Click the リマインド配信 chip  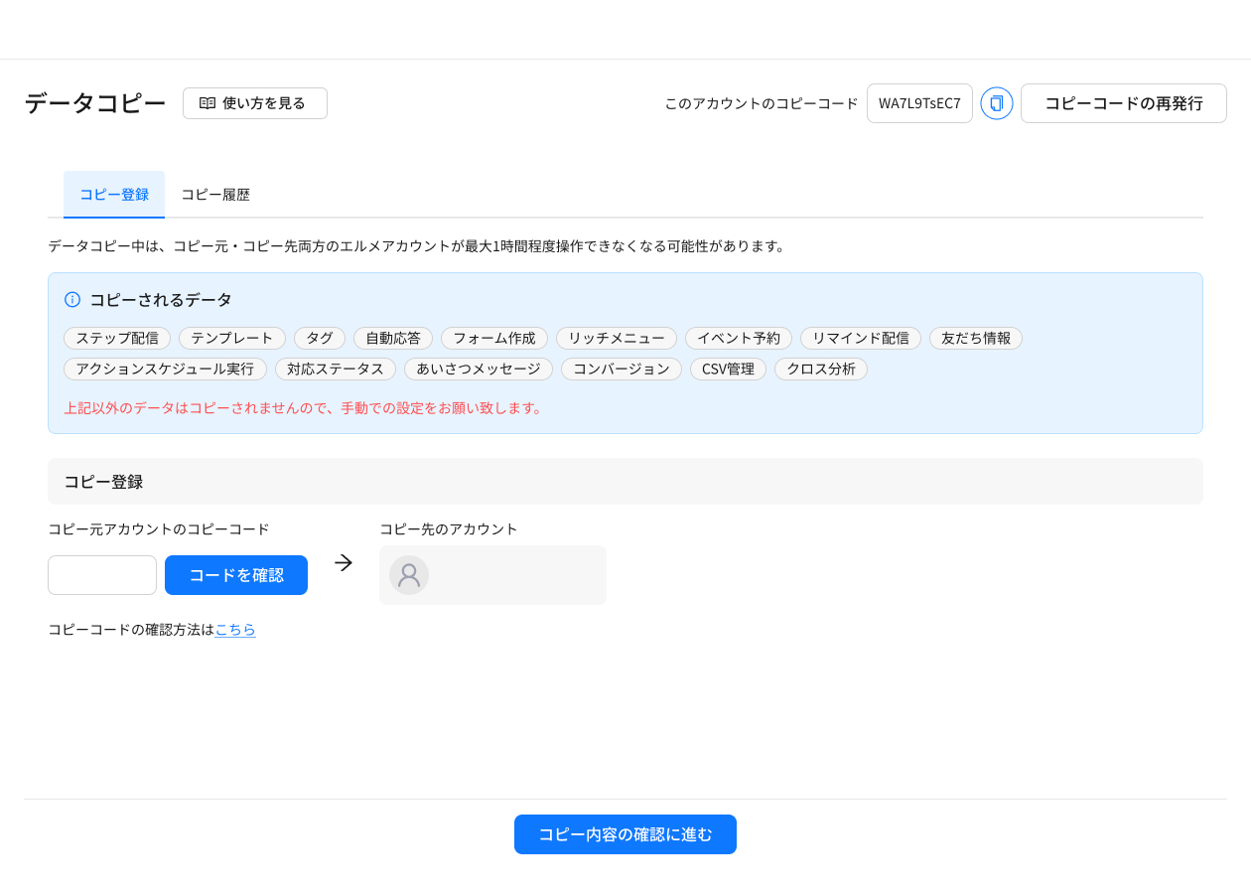(x=861, y=338)
